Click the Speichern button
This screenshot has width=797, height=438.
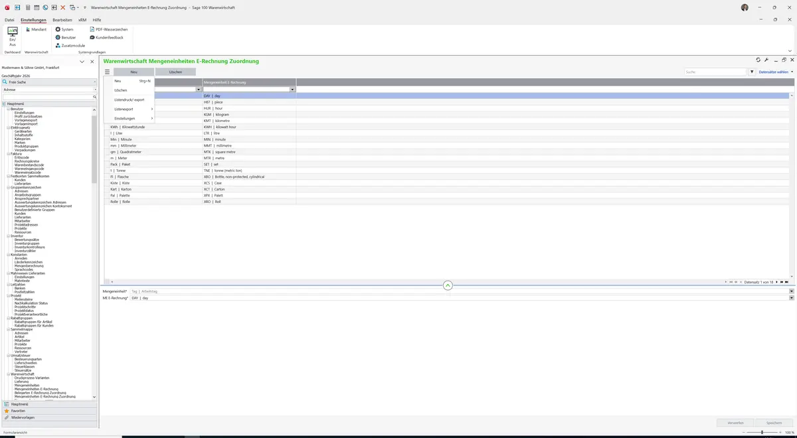click(774, 422)
